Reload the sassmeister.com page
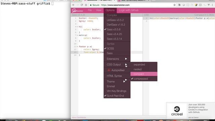 pyautogui.click(x=82, y=5)
